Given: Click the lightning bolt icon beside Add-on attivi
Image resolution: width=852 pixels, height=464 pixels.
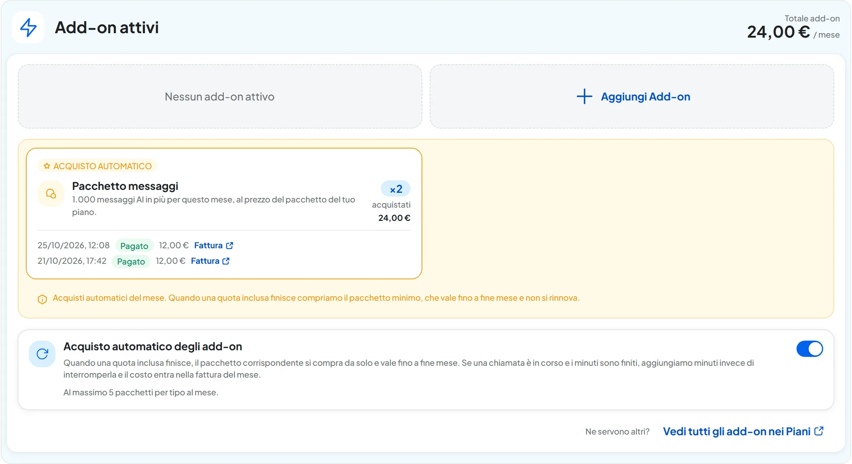Looking at the screenshot, I should (28, 27).
